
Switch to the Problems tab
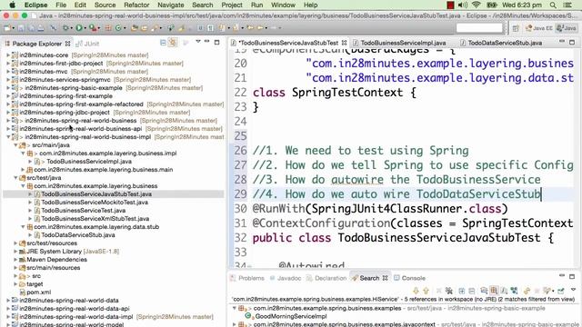point(247,278)
